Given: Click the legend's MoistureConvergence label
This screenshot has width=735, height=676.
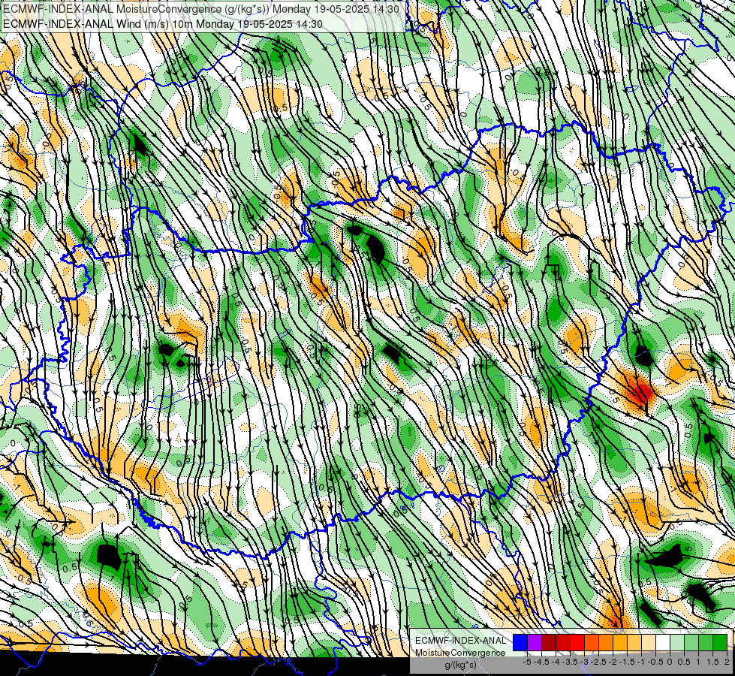Looking at the screenshot, I should click(460, 653).
